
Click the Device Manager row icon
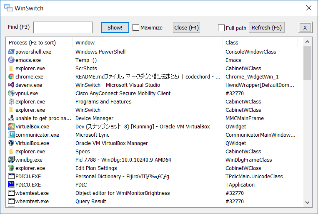(x=11, y=118)
